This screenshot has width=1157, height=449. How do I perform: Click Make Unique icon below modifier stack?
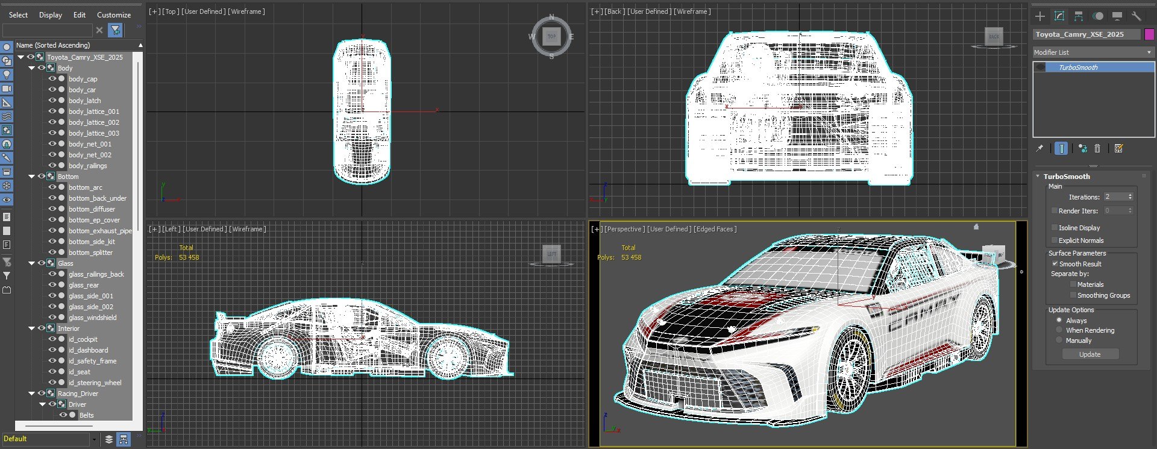(x=1083, y=148)
